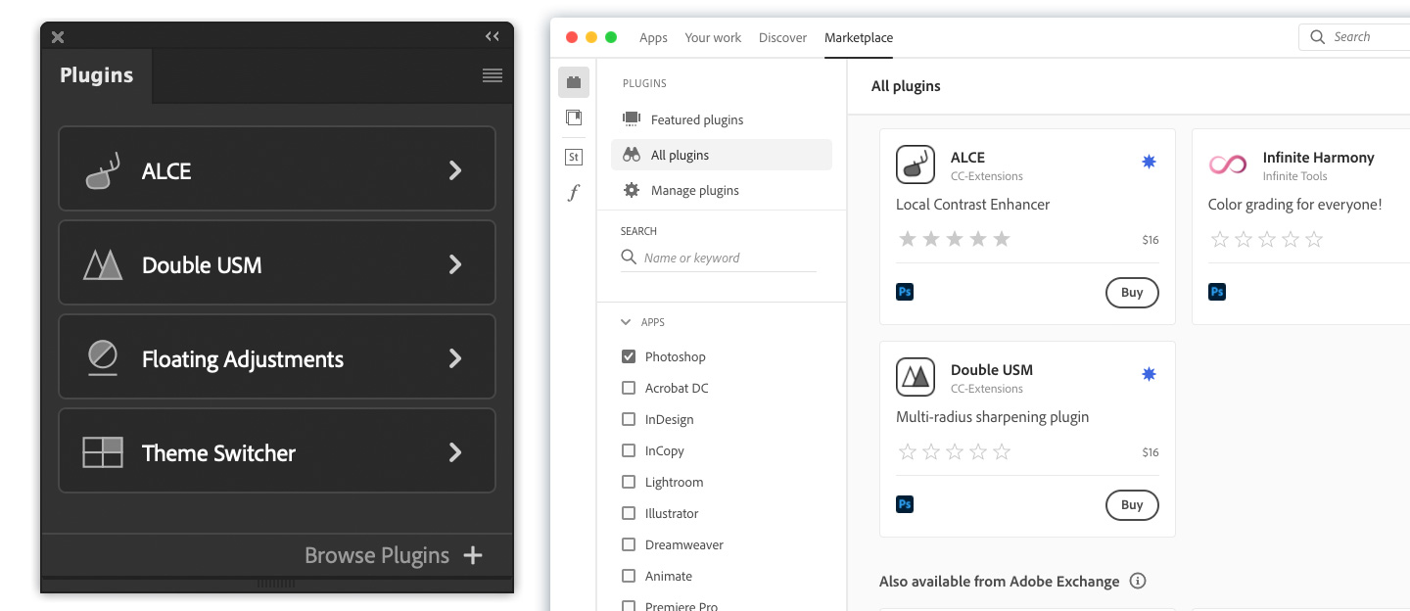Click the Photoshop icon on Double USM card
1410x611 pixels.
[x=905, y=504]
